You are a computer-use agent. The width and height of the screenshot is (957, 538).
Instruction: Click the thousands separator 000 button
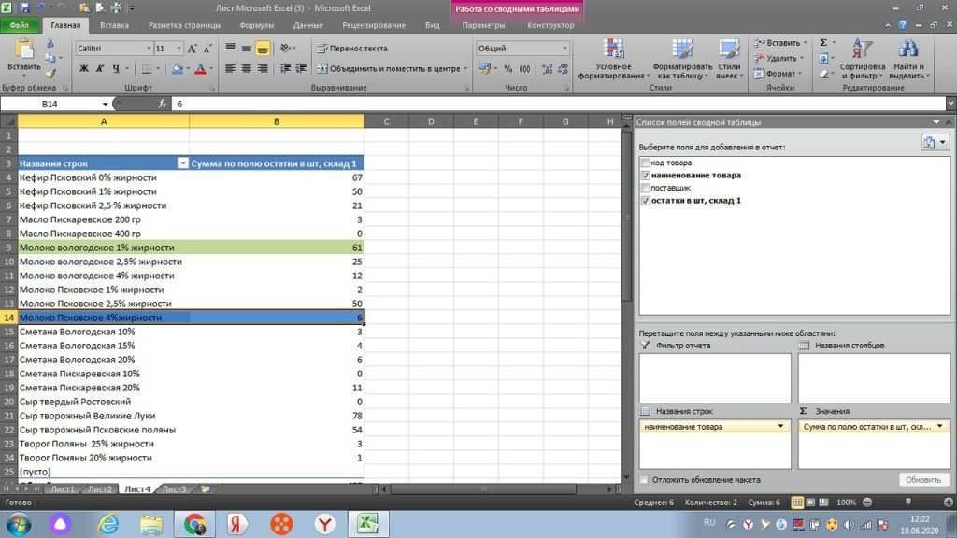pos(524,69)
